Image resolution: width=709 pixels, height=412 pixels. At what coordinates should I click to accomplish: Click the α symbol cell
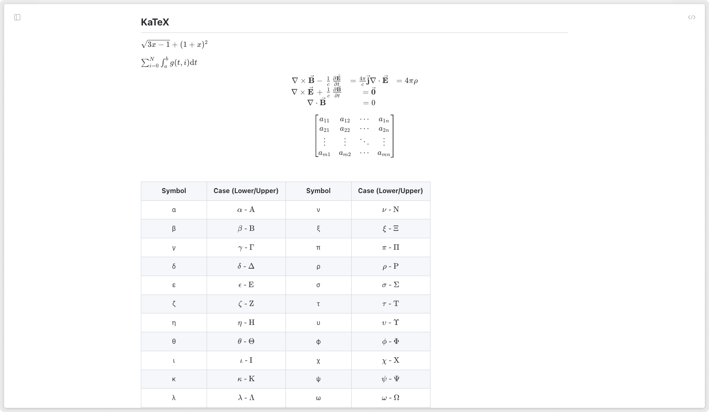tap(174, 210)
